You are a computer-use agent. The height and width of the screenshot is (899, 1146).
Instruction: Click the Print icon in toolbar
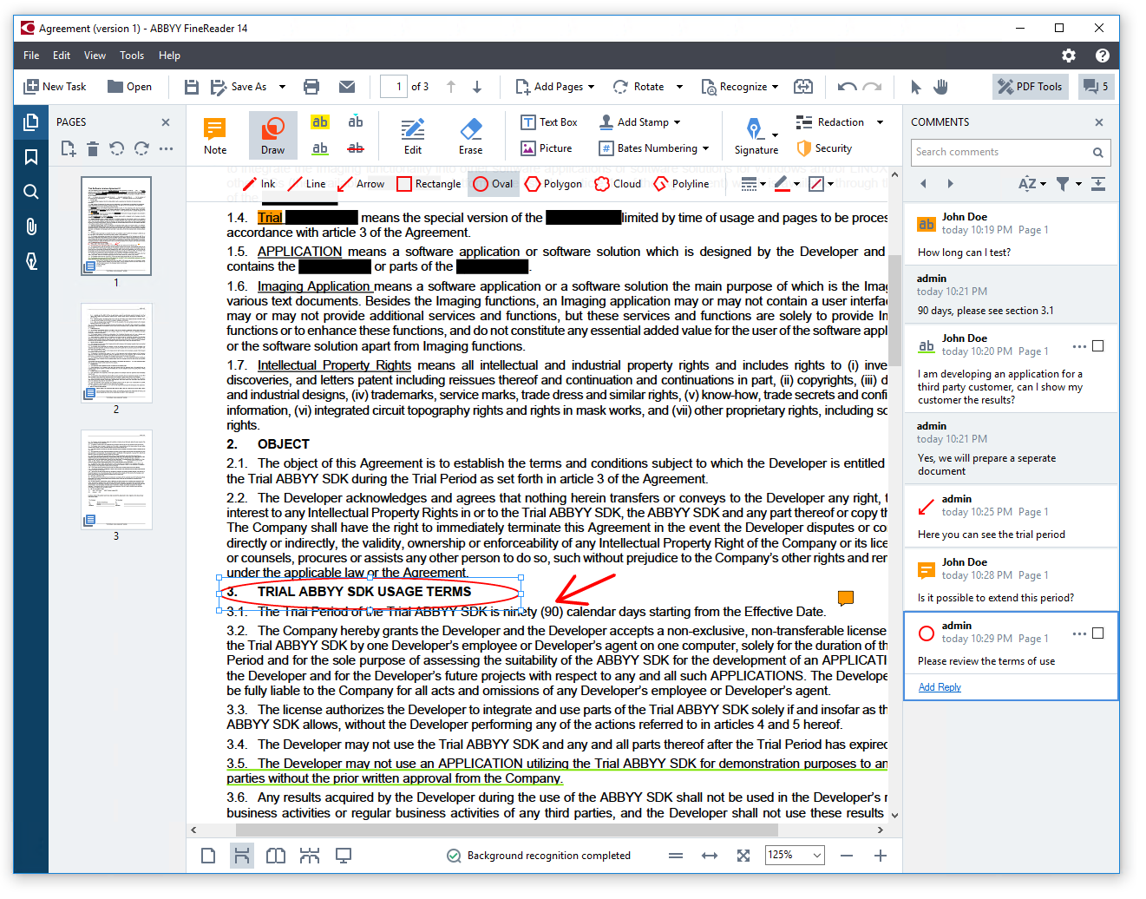(311, 87)
